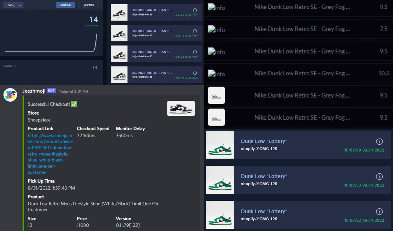Open shoe thumbnail of 10:06:03 Air Jordan row
The height and width of the screenshot is (231, 393).
point(119,12)
